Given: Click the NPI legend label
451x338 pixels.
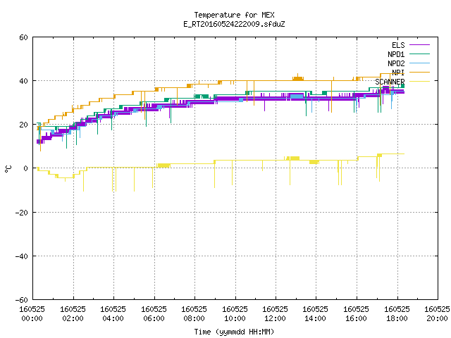Looking at the screenshot, I should point(398,73).
